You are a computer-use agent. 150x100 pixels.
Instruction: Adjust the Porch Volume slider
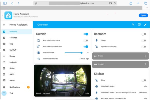tap(73, 53)
